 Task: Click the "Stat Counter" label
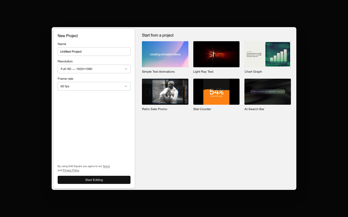202,109
